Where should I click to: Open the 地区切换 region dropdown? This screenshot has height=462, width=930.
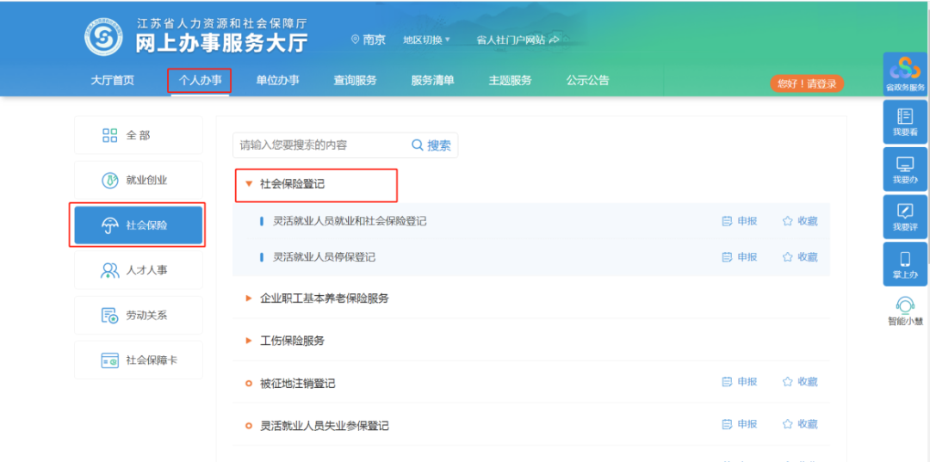click(426, 40)
